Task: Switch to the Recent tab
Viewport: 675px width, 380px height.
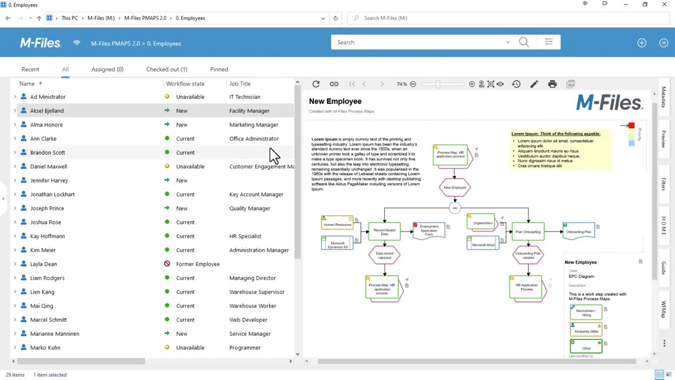Action: [30, 69]
